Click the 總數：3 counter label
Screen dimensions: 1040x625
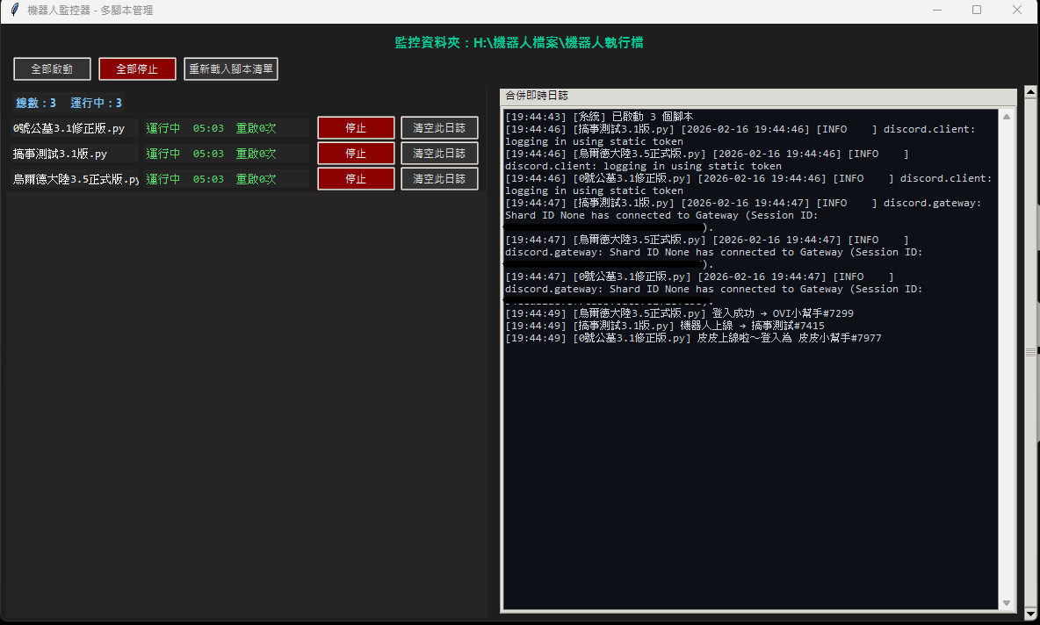(36, 103)
